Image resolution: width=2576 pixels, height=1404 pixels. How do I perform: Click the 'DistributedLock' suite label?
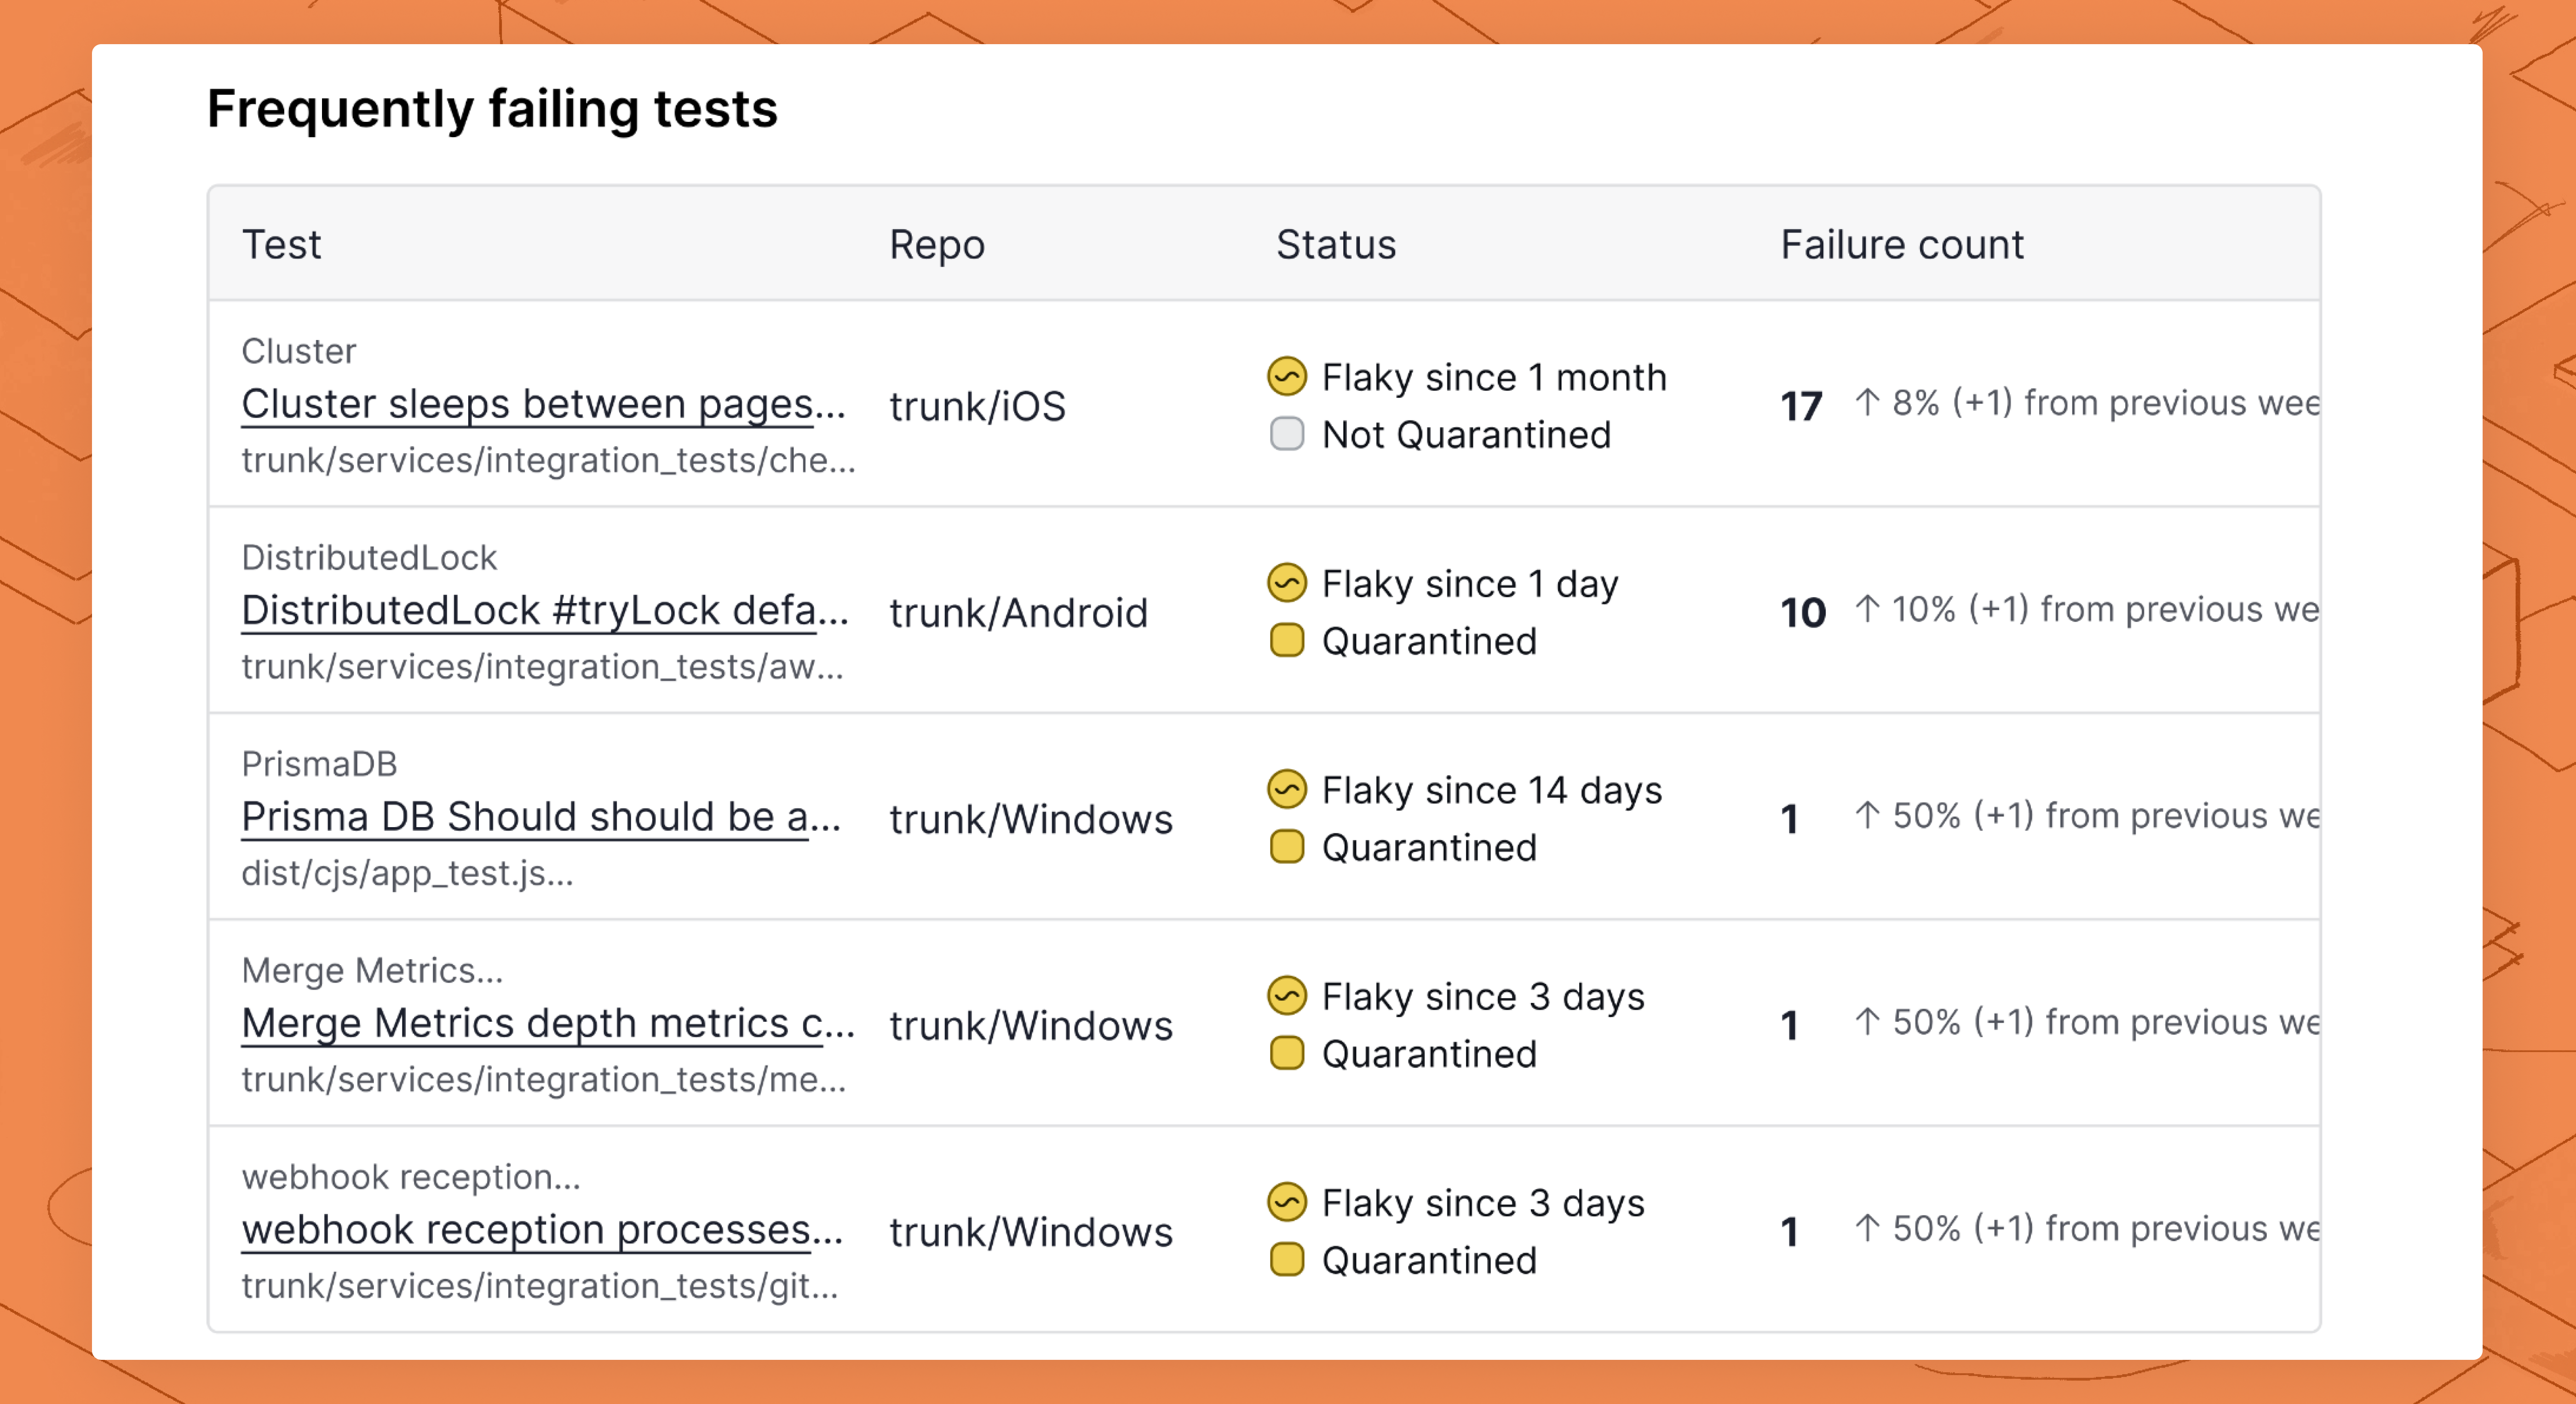click(x=369, y=557)
